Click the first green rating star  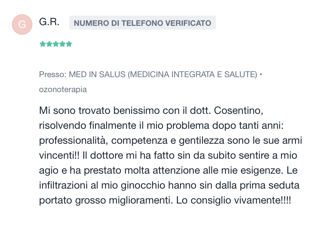pyautogui.click(x=43, y=44)
